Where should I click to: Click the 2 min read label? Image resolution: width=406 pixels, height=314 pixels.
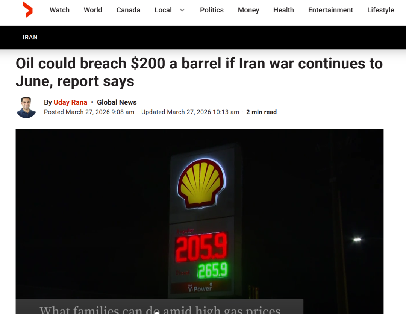click(261, 112)
